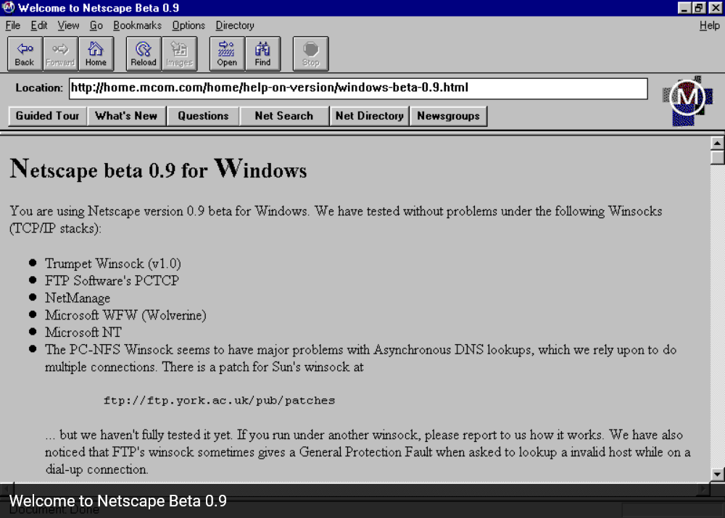
Task: Click the 'Location:' label
Action: pyautogui.click(x=39, y=88)
